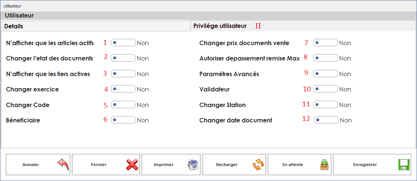
Task: Open the Privilége utilisateur tab
Action: [220, 26]
